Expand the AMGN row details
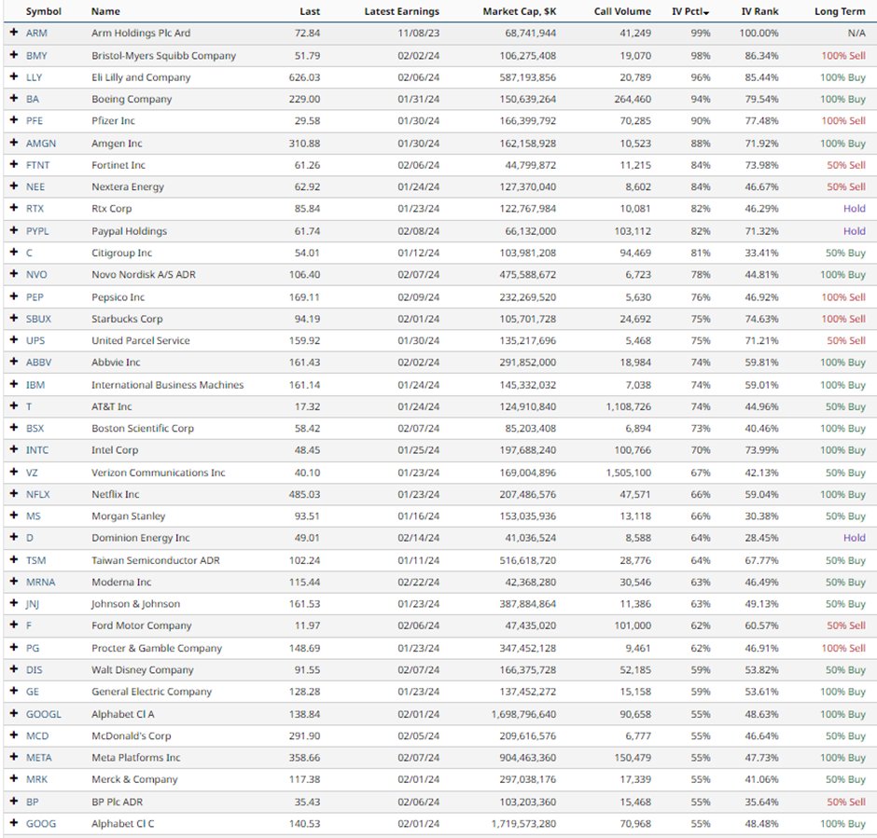877x838 pixels. tap(14, 143)
